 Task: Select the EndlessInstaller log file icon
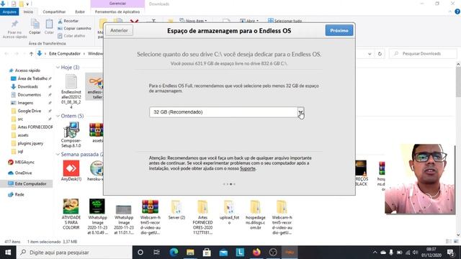coord(71,81)
